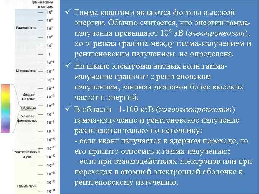Click the line 'его принято относить к гамма-излучению;'
This screenshot has height=194, width=259.
pos(152,152)
